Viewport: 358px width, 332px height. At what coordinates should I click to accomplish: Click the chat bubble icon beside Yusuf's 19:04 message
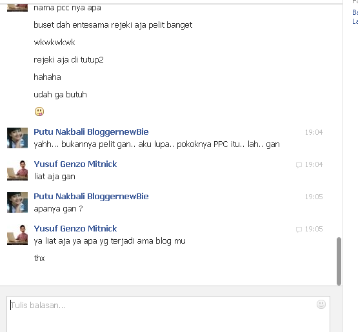pyautogui.click(x=299, y=165)
